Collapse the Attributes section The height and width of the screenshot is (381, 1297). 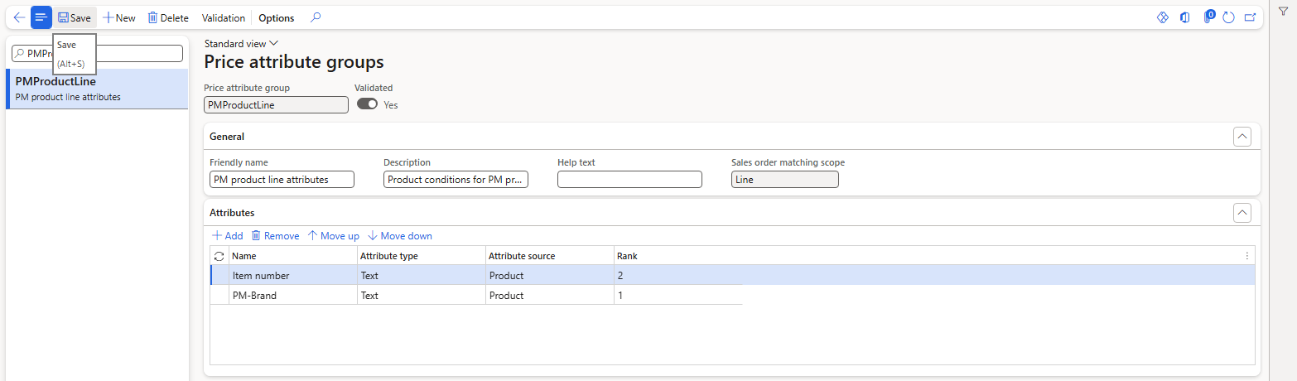1242,213
